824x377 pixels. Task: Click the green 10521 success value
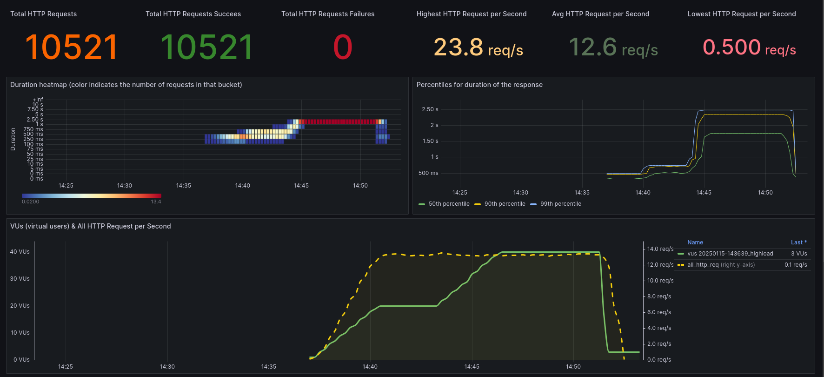[207, 47]
